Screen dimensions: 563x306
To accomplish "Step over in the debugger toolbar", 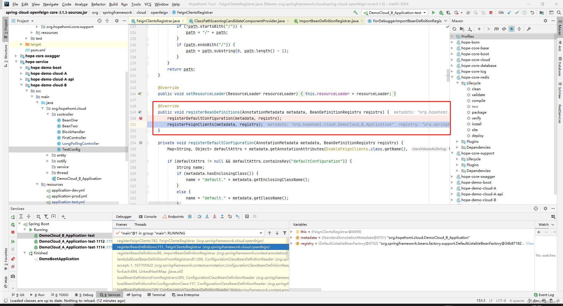I will pos(199,216).
